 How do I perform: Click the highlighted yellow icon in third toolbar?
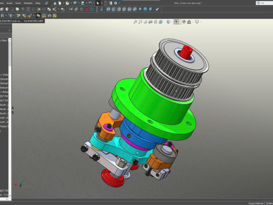click(38, 16)
